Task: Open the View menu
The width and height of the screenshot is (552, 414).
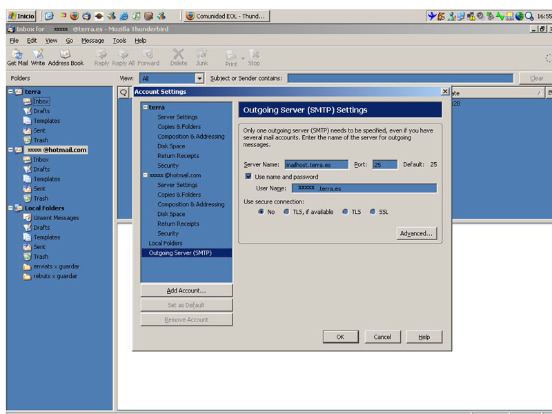Action: [51, 41]
